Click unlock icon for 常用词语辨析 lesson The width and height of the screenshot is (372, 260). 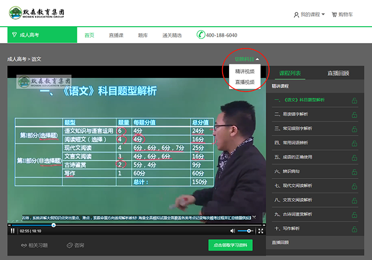pyautogui.click(x=355, y=144)
